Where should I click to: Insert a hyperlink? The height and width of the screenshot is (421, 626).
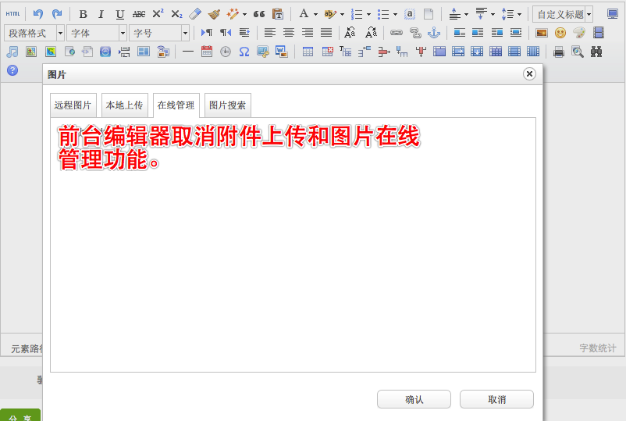[x=397, y=33]
